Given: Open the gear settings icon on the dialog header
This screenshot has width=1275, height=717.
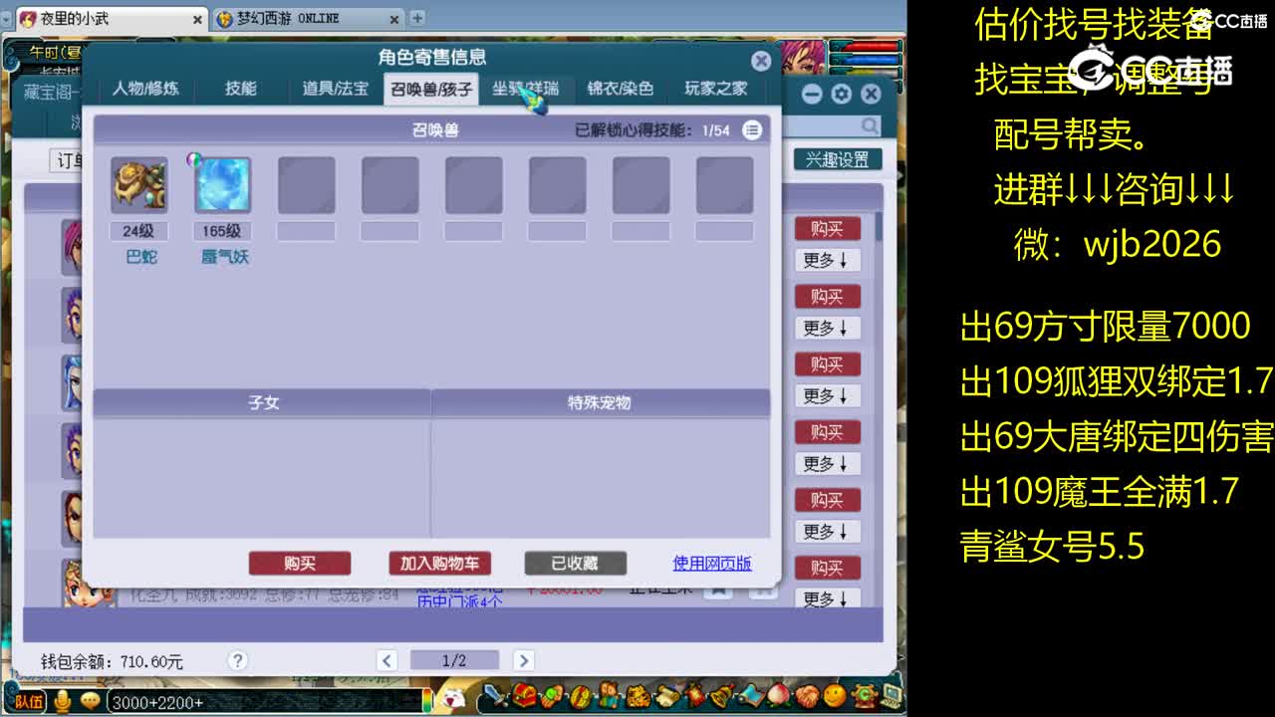Looking at the screenshot, I should (x=842, y=94).
